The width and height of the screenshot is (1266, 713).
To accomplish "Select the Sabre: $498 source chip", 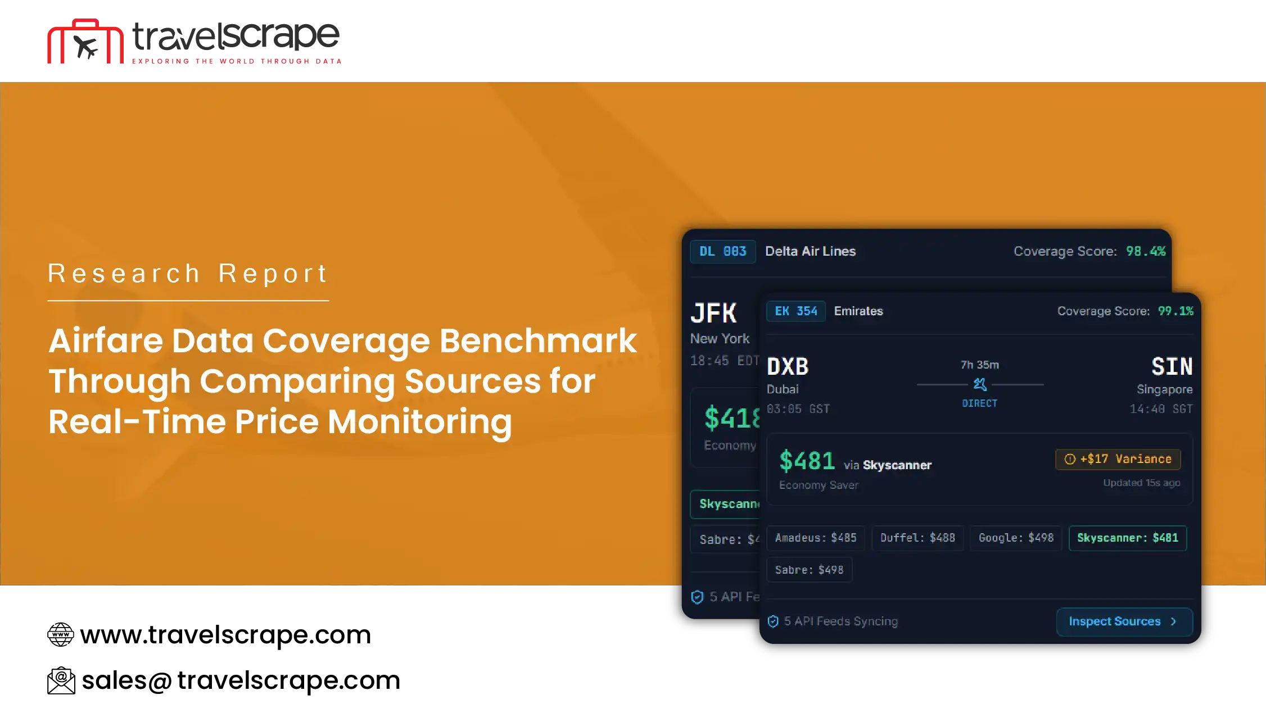I will click(810, 570).
